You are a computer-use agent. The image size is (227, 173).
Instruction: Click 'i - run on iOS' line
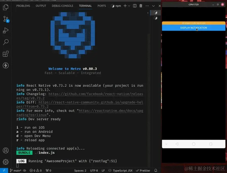pos(30,128)
